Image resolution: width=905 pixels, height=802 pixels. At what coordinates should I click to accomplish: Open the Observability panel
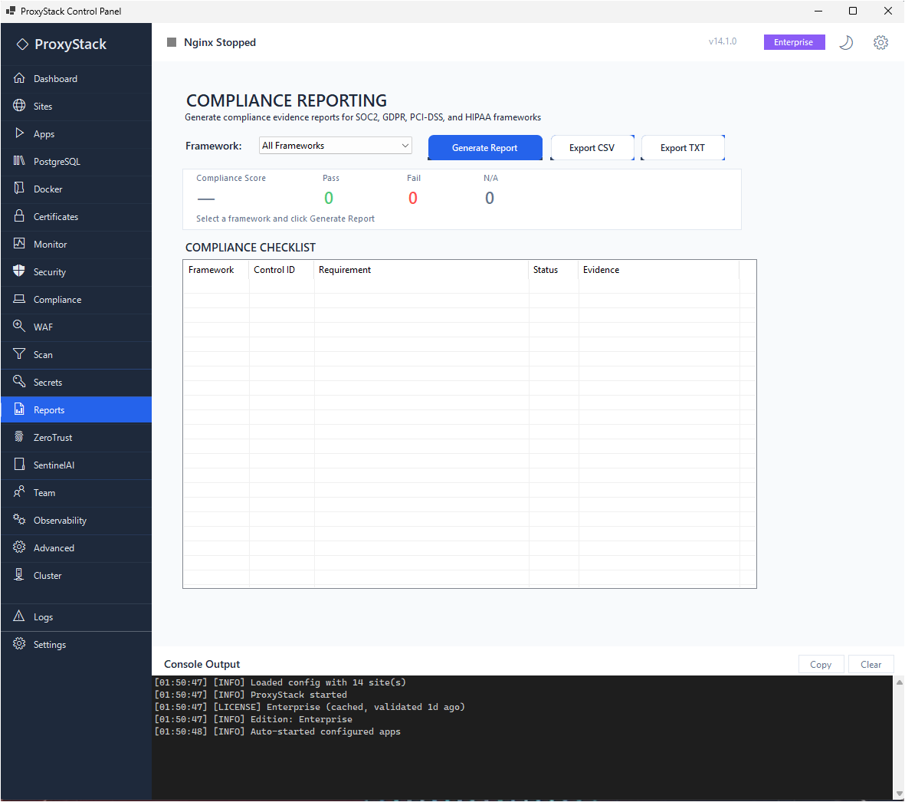[60, 520]
